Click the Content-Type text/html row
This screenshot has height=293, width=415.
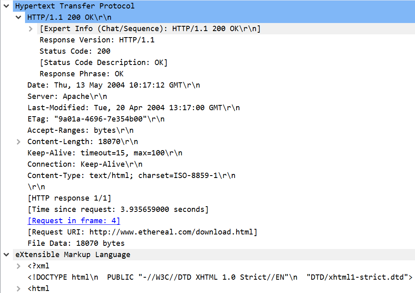(131, 176)
